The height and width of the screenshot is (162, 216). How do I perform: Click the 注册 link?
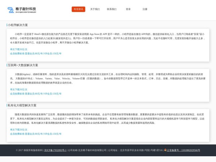pyautogui.click(x=145, y=9)
